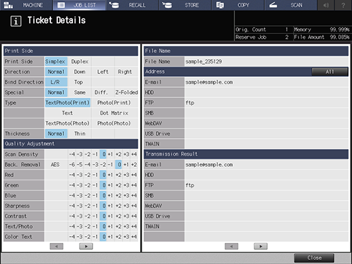352x264 pixels.
Task: Go to next page in address panel
Action: (261, 246)
